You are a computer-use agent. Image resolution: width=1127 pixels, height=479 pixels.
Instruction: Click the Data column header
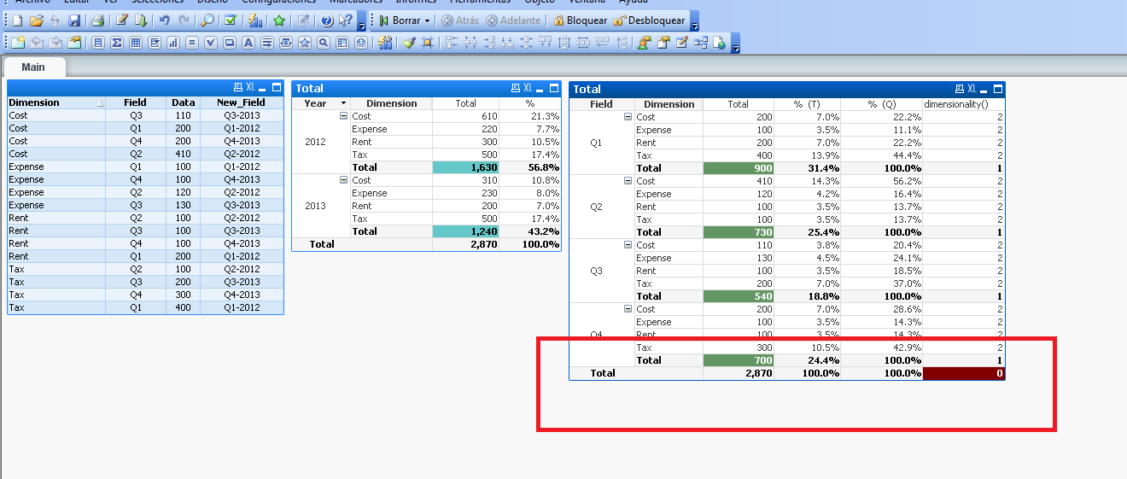[183, 102]
